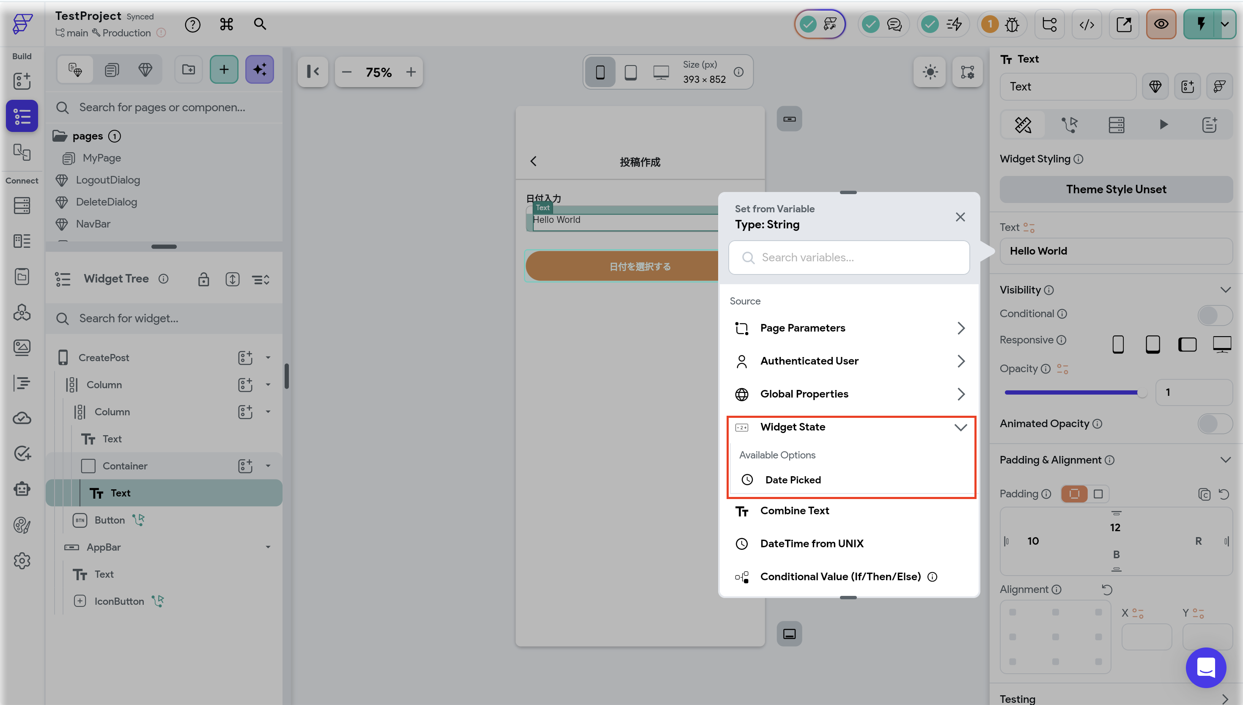Open Theme Settings palette icon in sidebar

click(x=22, y=525)
